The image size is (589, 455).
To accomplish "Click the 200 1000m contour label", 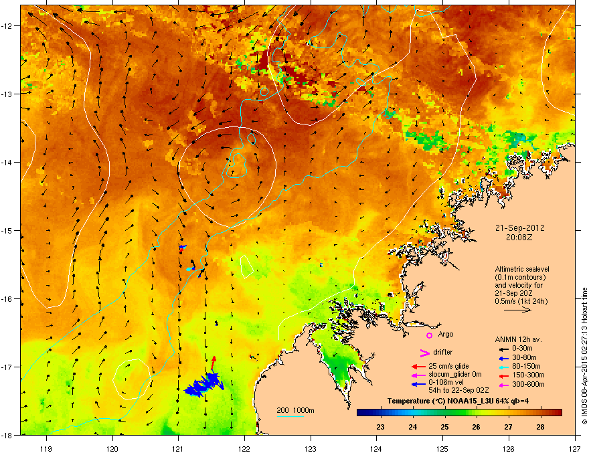I will pyautogui.click(x=296, y=410).
